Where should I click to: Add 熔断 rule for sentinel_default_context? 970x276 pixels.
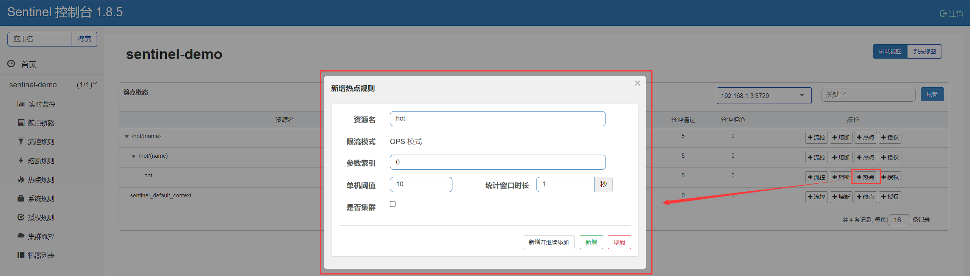841,197
